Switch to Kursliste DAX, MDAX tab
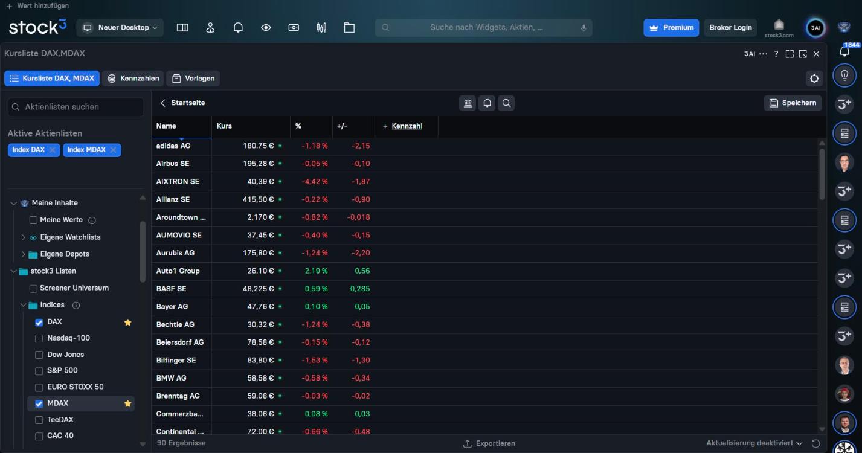 click(x=52, y=79)
